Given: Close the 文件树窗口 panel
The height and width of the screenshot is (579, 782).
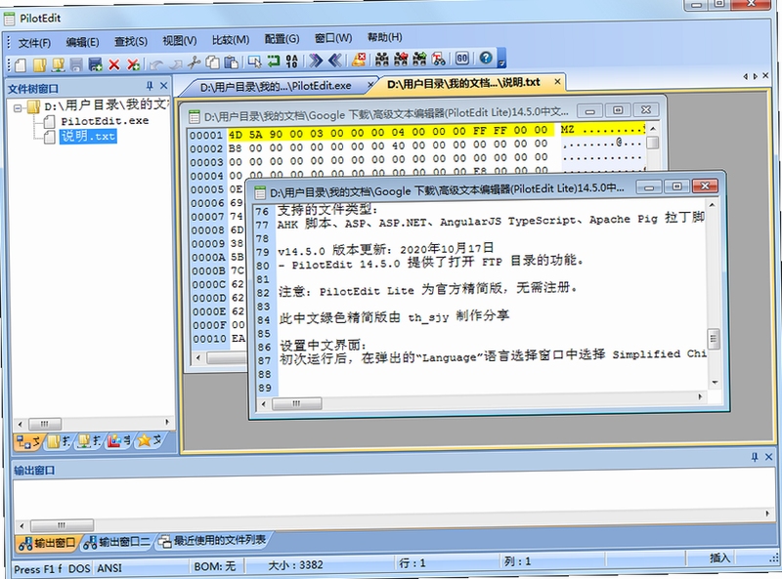Looking at the screenshot, I should coord(163,86).
